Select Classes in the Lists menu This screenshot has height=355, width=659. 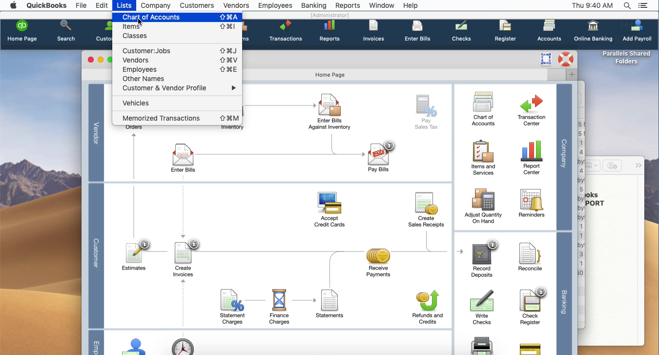pyautogui.click(x=177, y=36)
